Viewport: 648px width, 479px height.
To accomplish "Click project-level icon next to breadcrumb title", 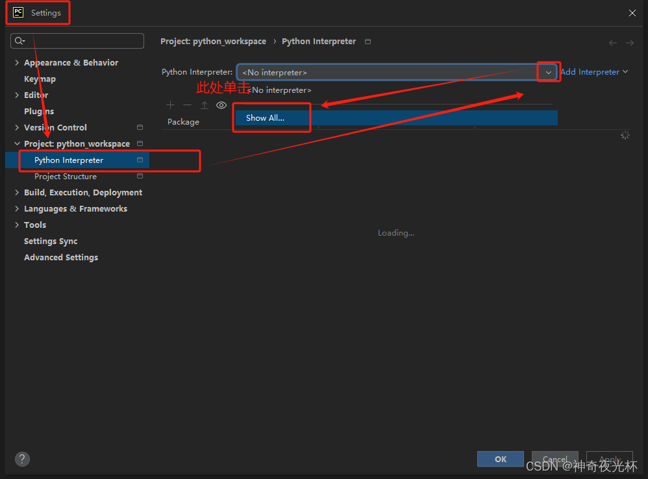I will coord(368,42).
